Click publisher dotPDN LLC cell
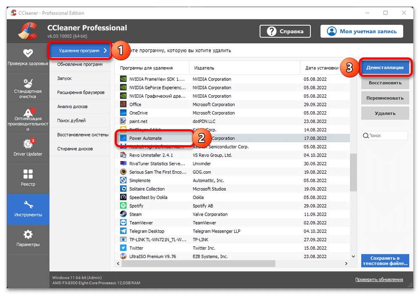This screenshot has width=420, height=295. click(x=204, y=121)
